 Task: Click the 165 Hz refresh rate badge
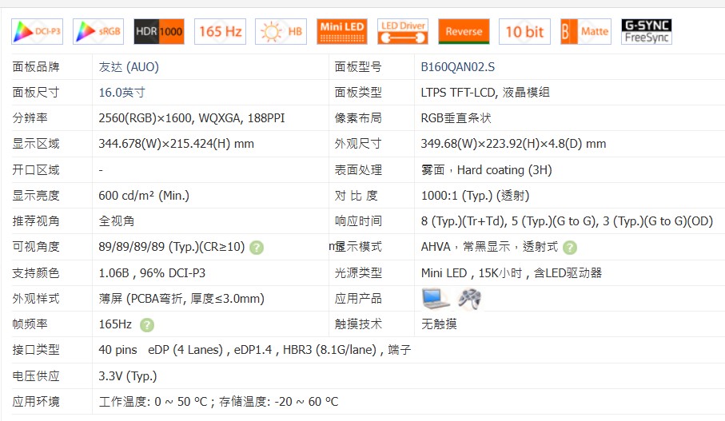(x=220, y=32)
